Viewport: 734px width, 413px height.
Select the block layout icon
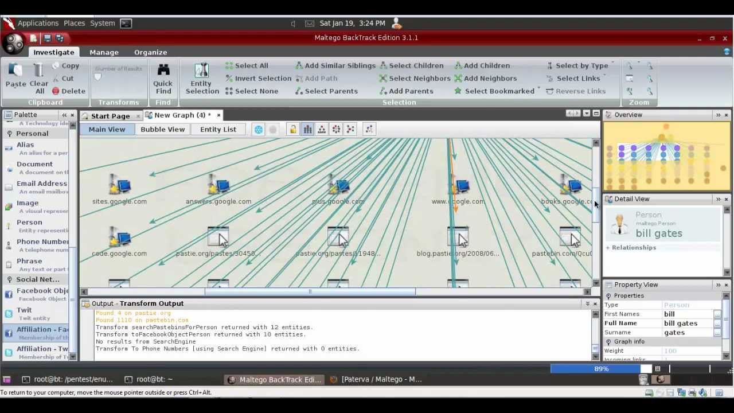307,129
